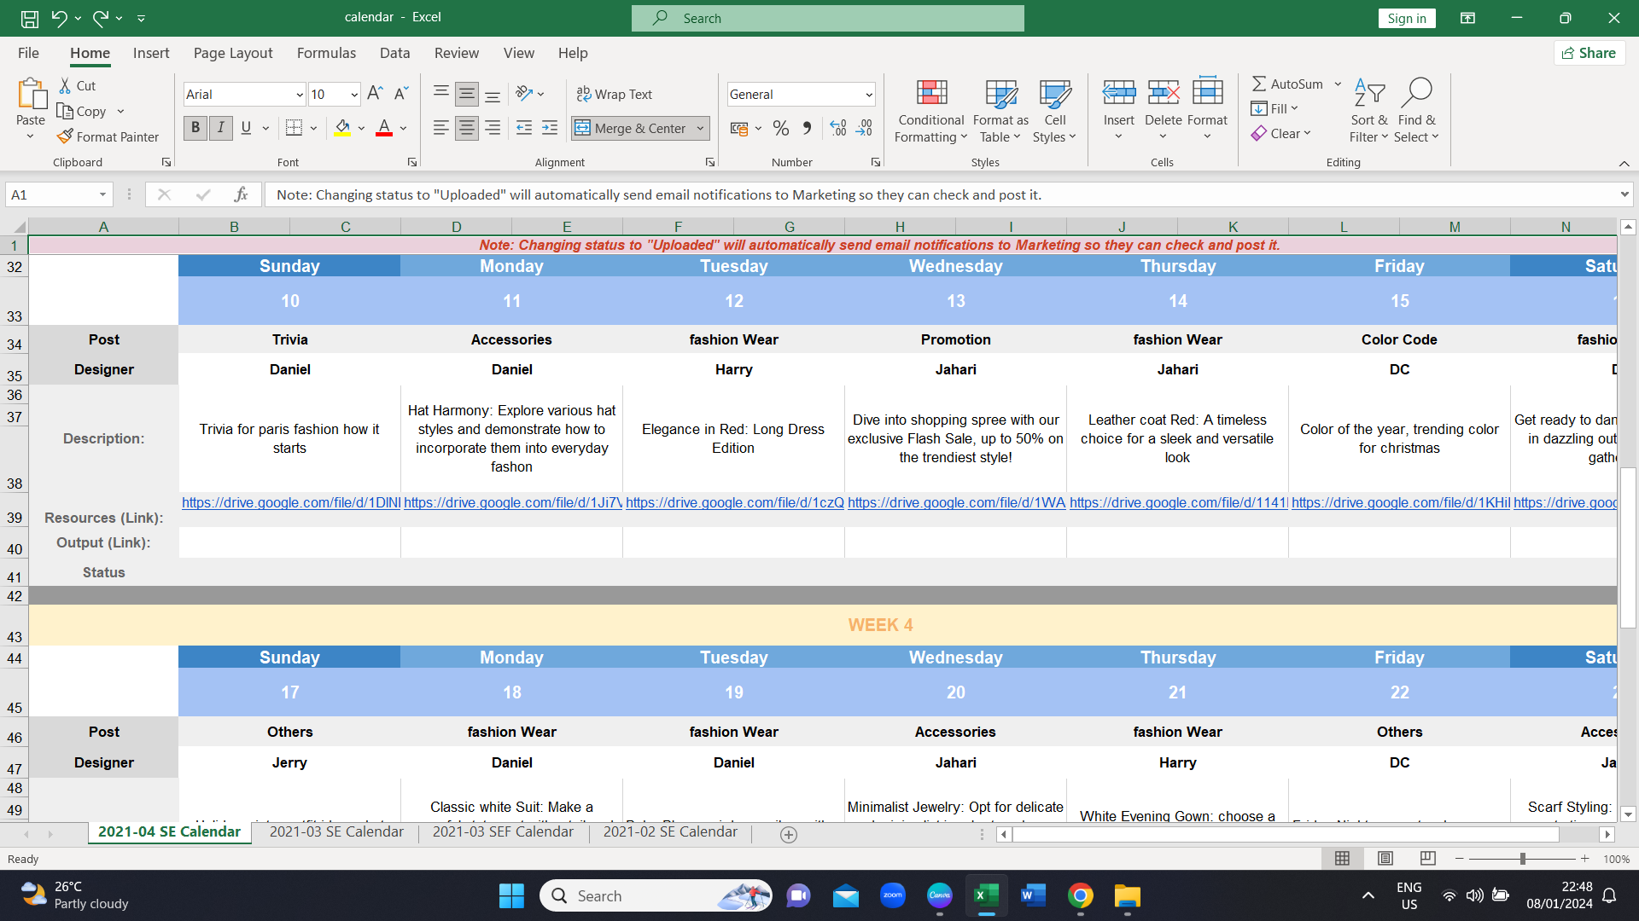
Task: Switch to 2021-03 SE Calendar sheet
Action: coord(336,831)
